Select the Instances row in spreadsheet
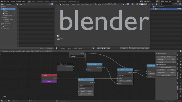182x102 pixels. pos(8,28)
